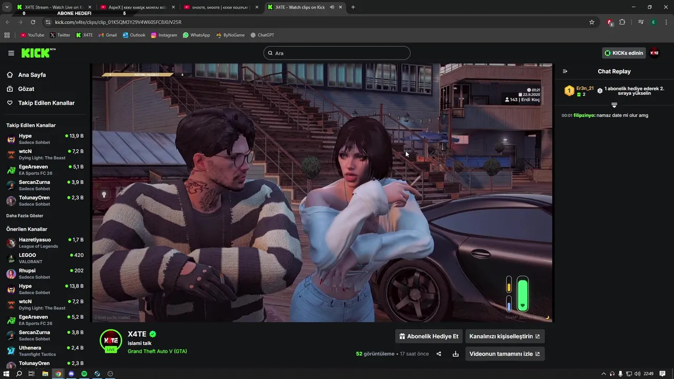Open ChatGPT bookmark
This screenshot has height=379, width=674.
tap(262, 35)
